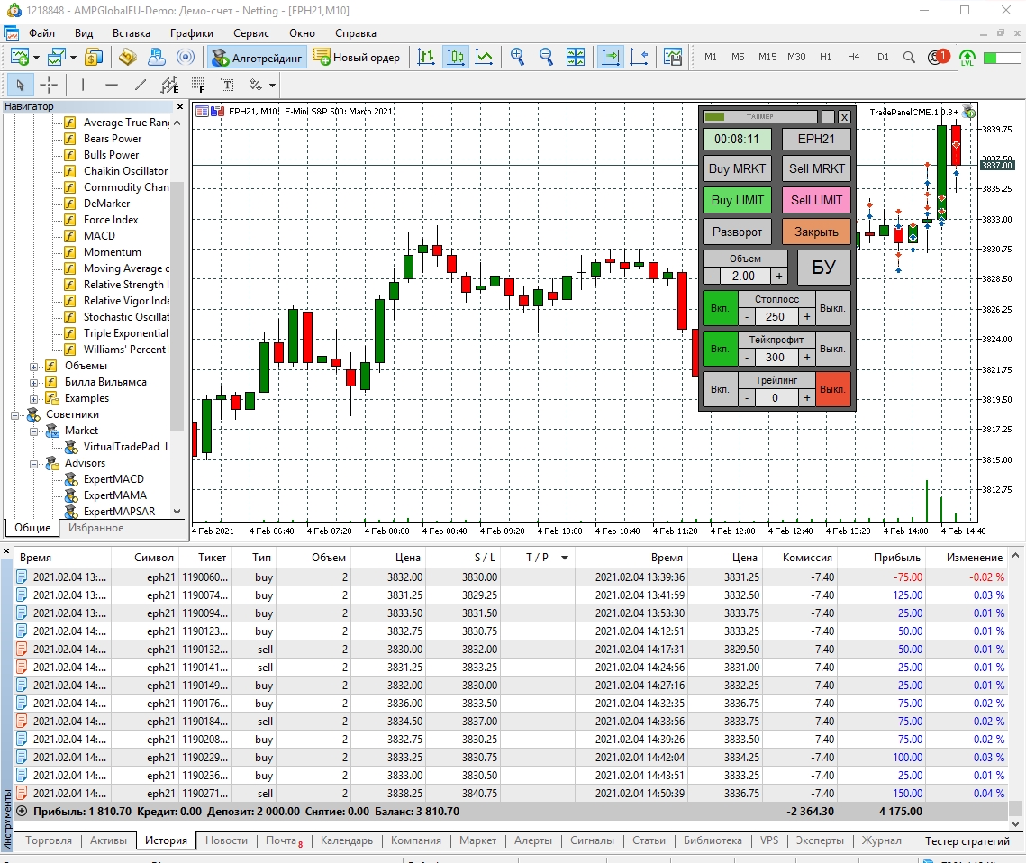Viewport: 1026px width, 863px height.
Task: Click the pink Sell LIMIT button
Action: pos(817,200)
